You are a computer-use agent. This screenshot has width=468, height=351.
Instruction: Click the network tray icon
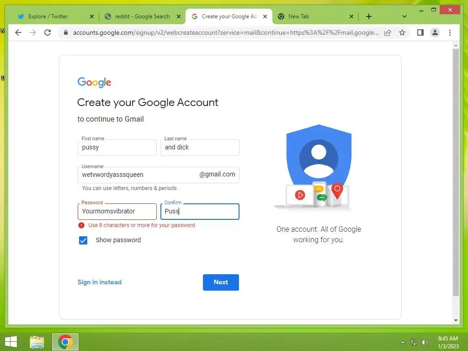tap(414, 342)
